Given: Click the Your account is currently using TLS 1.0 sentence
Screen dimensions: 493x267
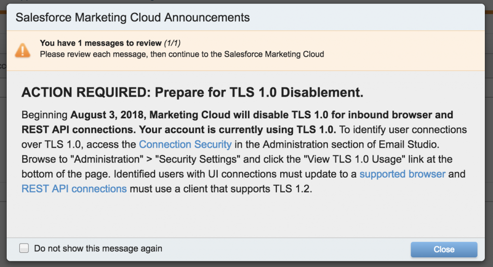Looking at the screenshot, I should coord(237,130).
